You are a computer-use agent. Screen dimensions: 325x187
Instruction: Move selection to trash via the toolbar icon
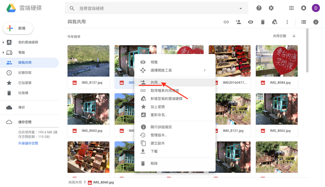pos(262,22)
